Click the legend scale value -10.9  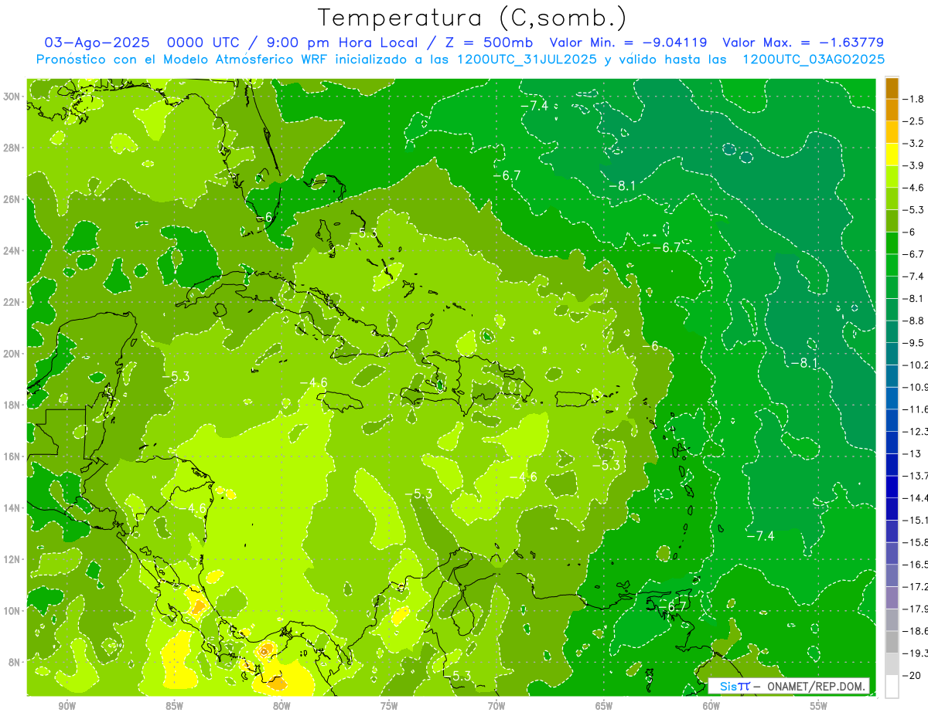coord(915,387)
